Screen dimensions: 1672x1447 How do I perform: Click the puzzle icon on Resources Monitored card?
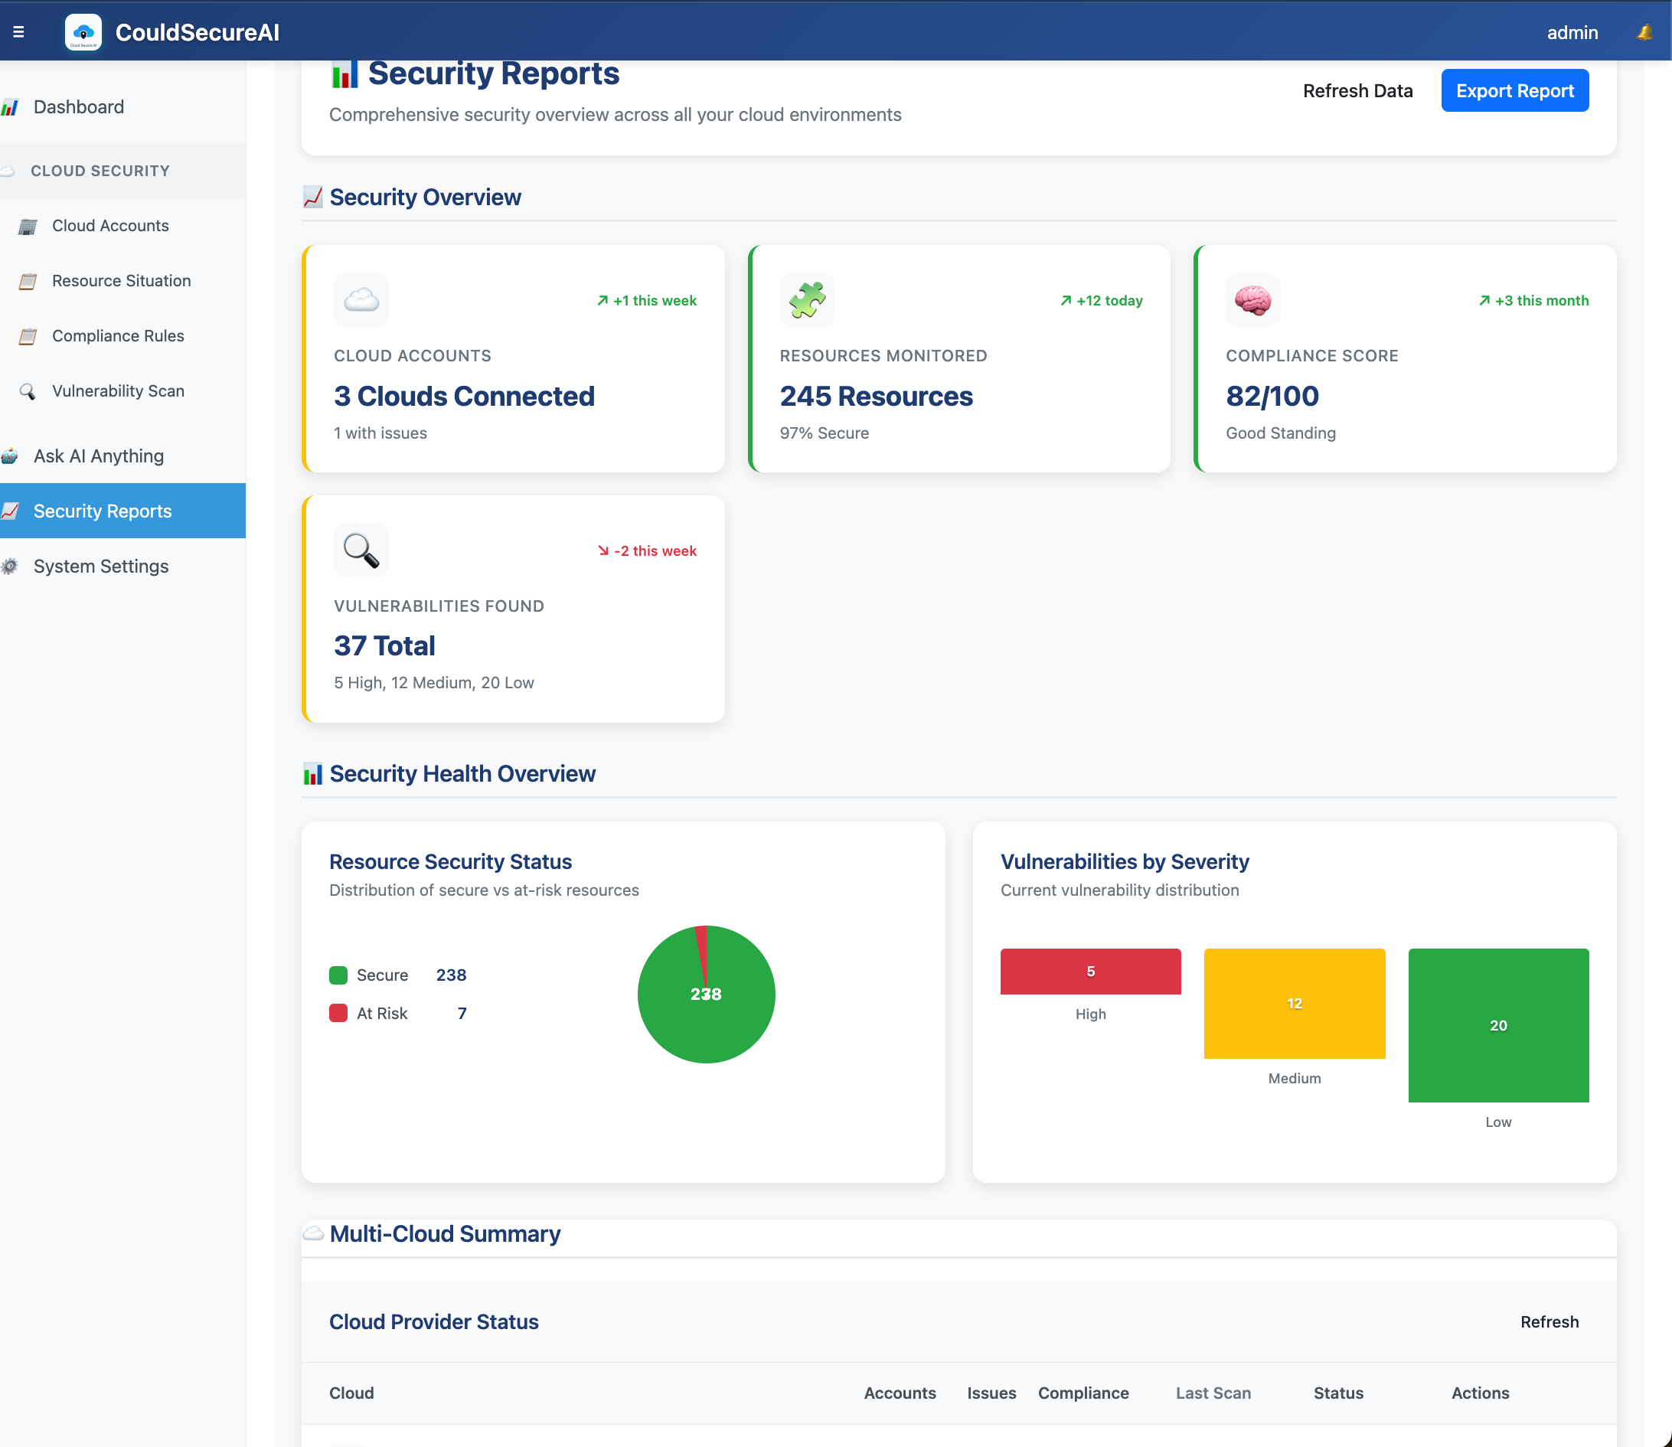click(807, 299)
